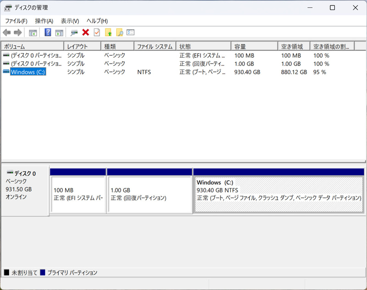Click the disk connect/rescan toolbar icon

point(74,32)
